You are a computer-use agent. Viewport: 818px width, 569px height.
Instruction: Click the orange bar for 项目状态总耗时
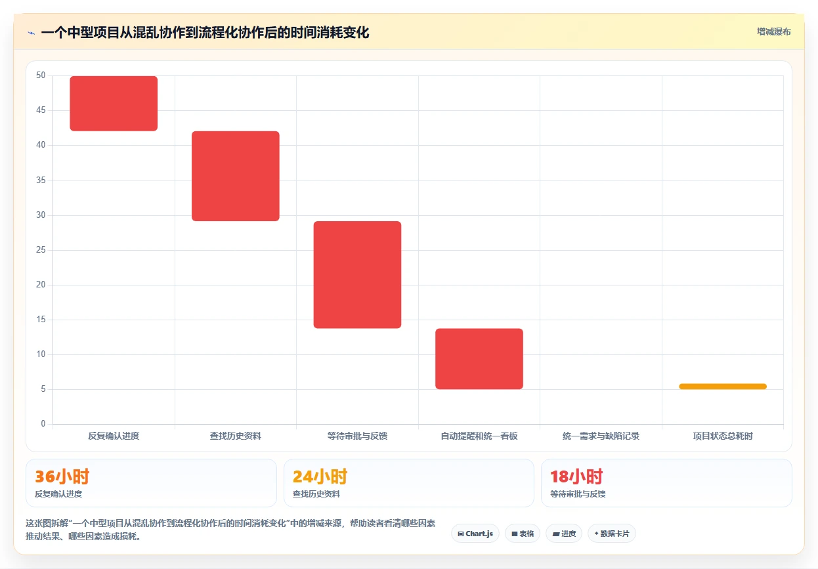tap(723, 387)
